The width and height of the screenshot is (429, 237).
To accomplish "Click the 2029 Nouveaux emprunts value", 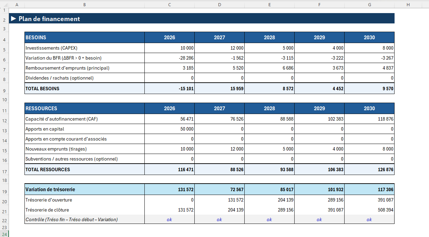I will pos(319,149).
